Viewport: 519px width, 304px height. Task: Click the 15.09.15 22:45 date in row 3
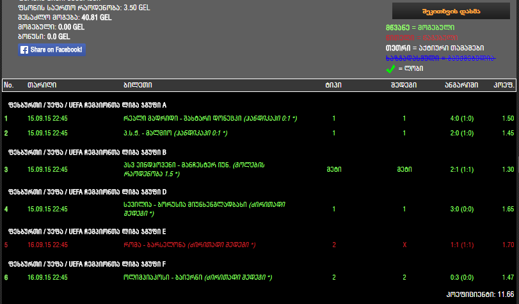47,169
